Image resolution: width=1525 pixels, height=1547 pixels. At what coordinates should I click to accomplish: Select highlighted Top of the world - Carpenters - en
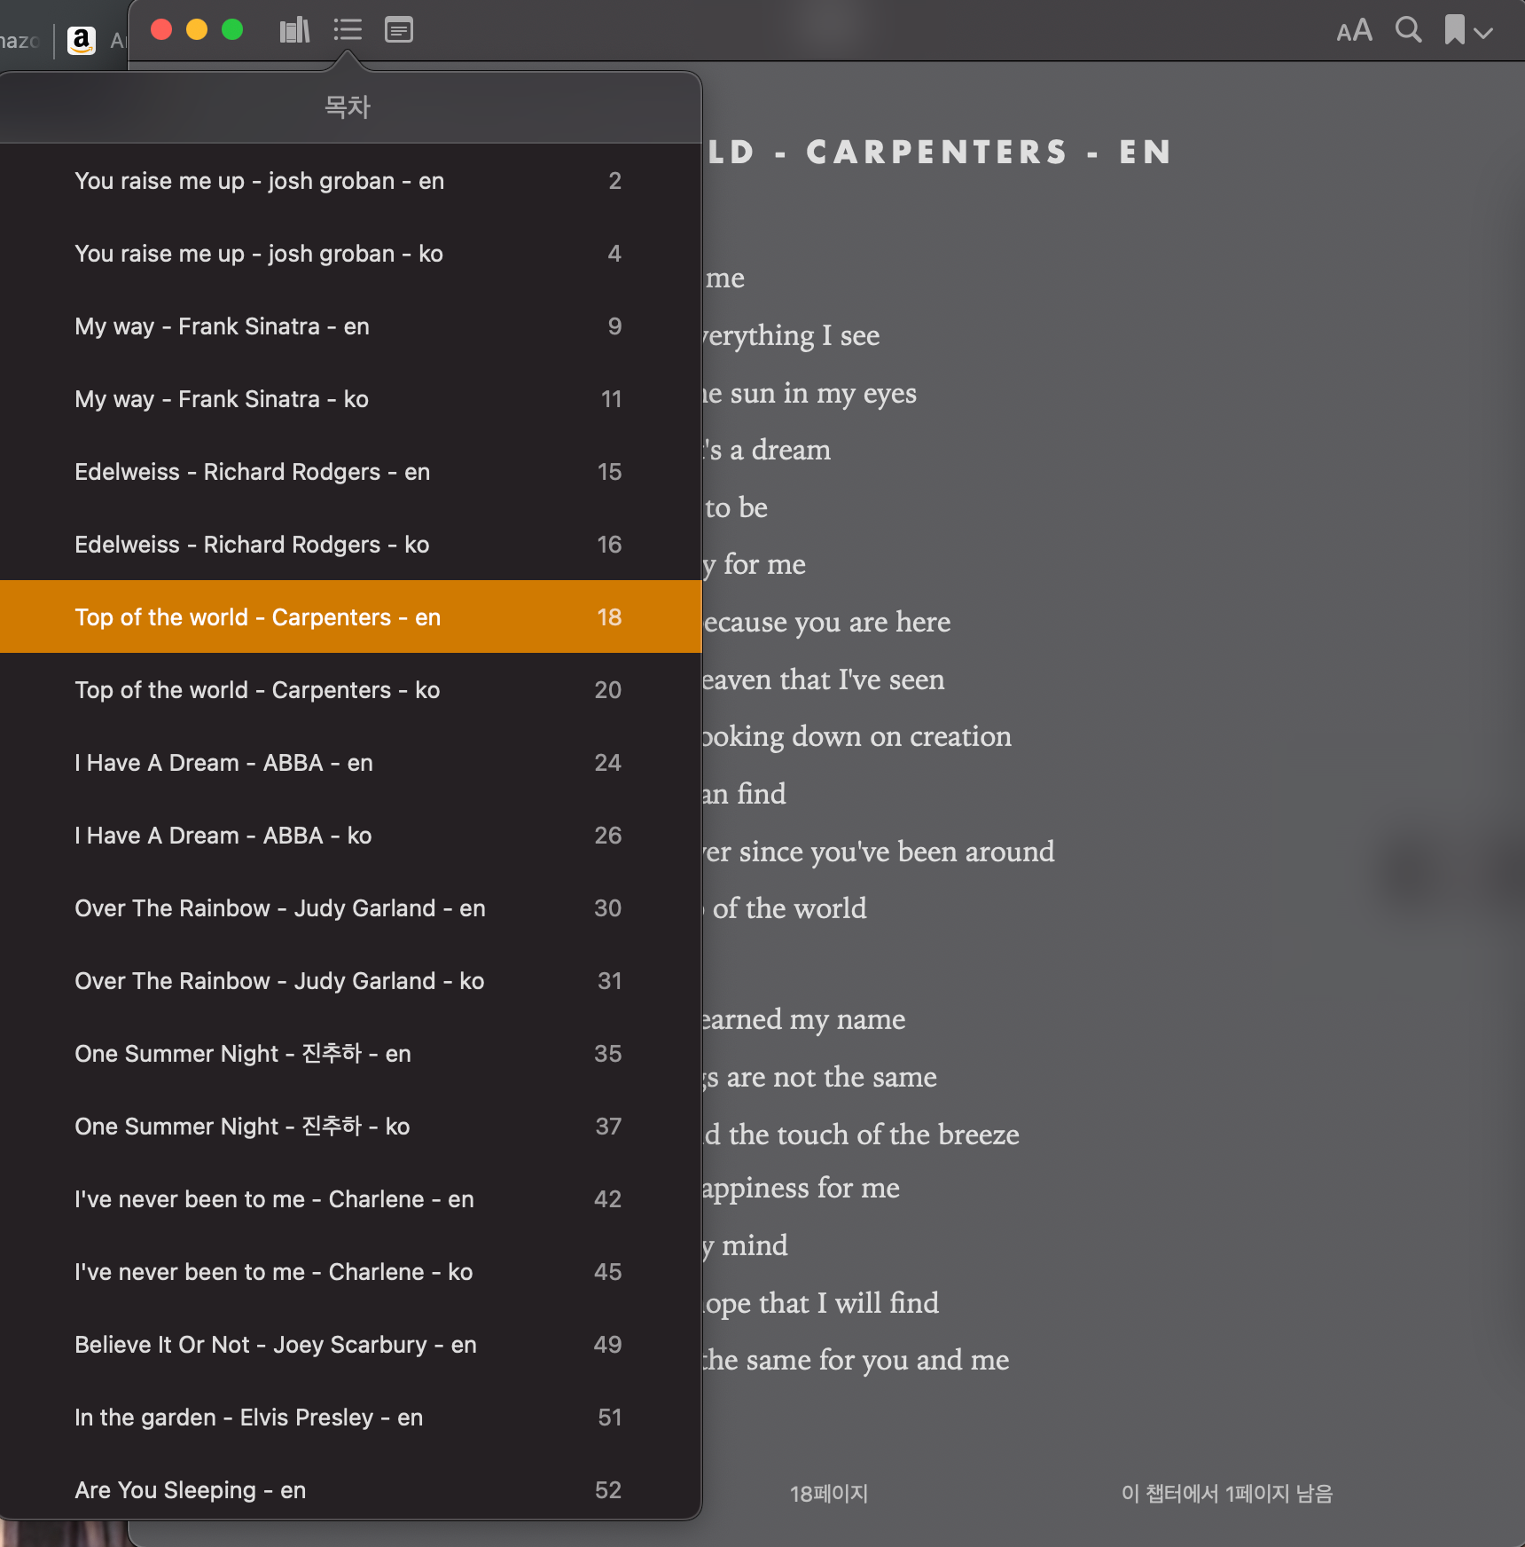pyautogui.click(x=350, y=617)
